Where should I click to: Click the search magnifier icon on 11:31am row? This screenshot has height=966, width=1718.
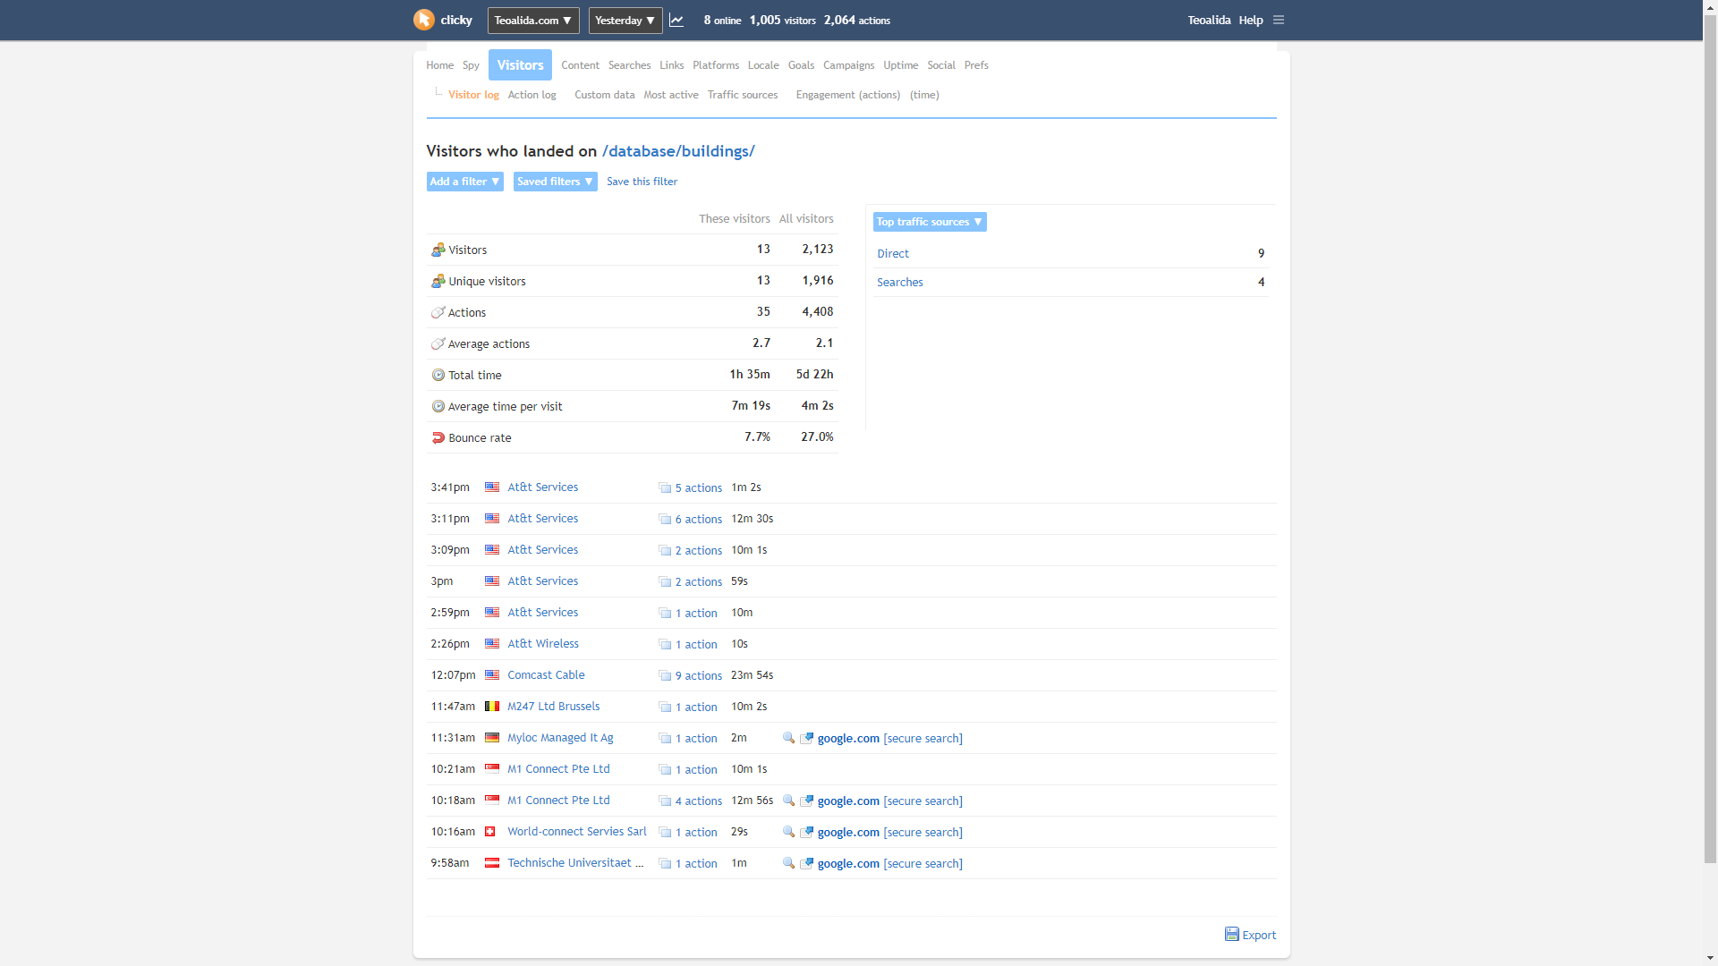click(x=788, y=738)
